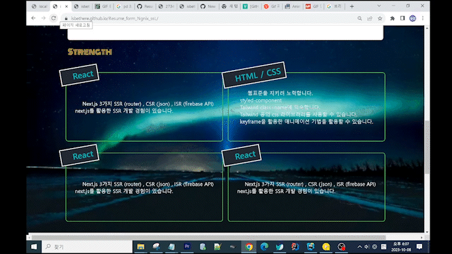Click 'Next.js 3가지 SSR' text in top-left card
This screenshot has width=452, height=254.
(x=148, y=103)
